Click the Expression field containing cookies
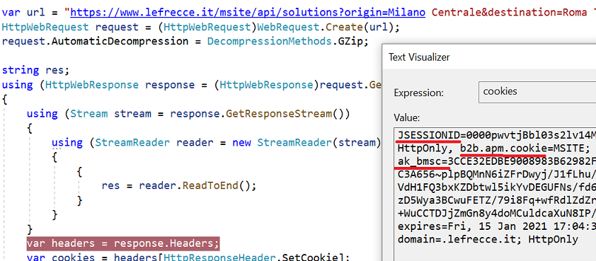 click(537, 92)
